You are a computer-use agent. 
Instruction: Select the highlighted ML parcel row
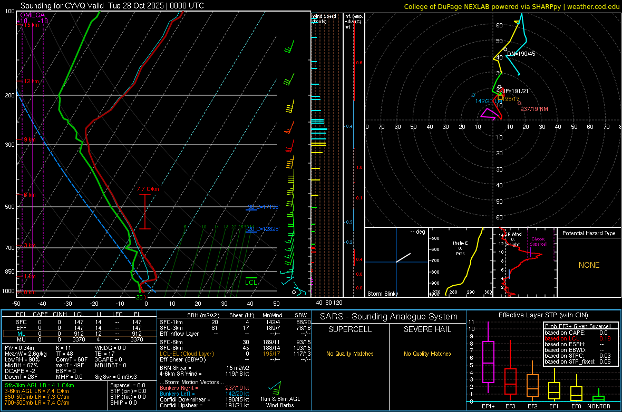[79, 334]
